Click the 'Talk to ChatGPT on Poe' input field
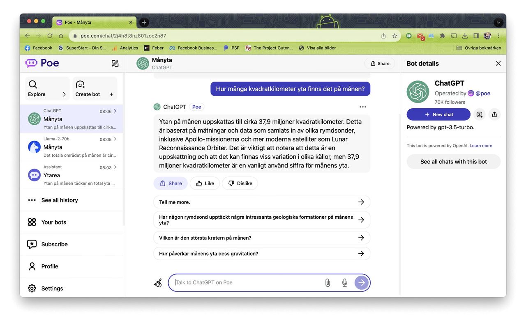 (247, 282)
